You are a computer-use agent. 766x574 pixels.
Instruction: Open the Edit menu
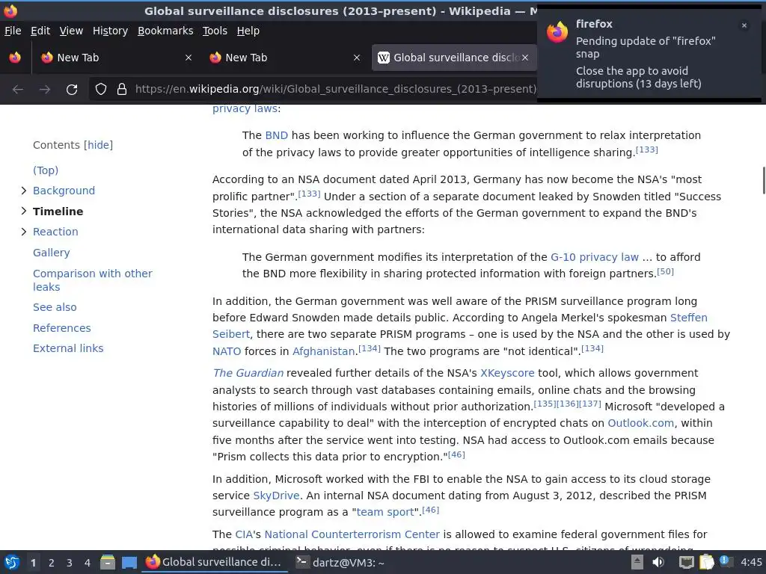point(40,31)
